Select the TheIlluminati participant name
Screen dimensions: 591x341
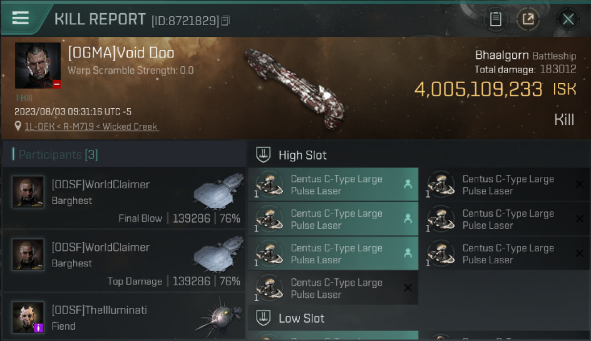point(99,310)
